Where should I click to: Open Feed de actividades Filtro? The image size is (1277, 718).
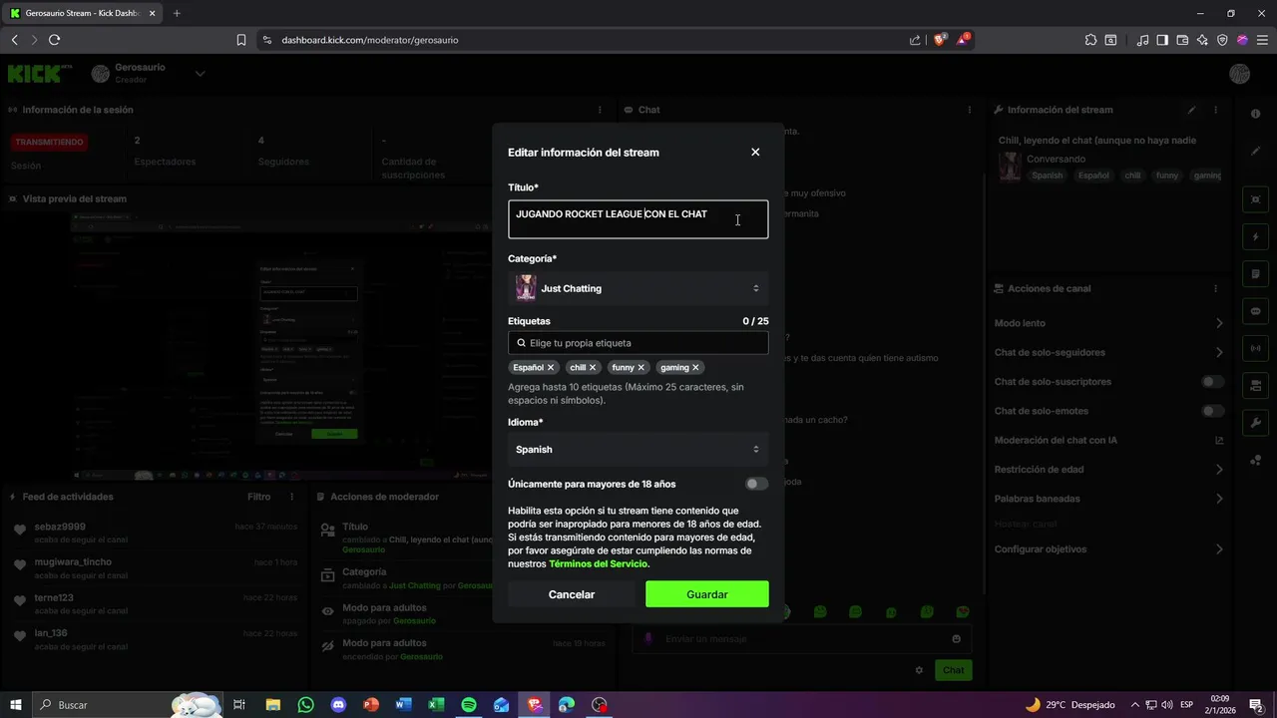click(x=258, y=497)
